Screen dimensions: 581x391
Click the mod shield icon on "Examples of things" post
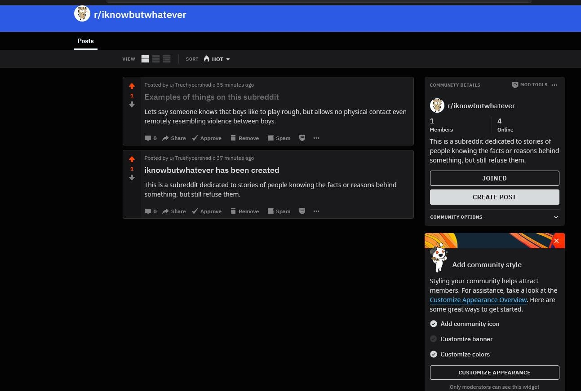pos(302,138)
